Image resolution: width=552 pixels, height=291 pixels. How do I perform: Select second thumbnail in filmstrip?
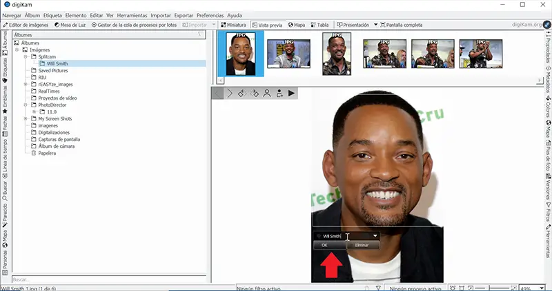[x=288, y=54]
